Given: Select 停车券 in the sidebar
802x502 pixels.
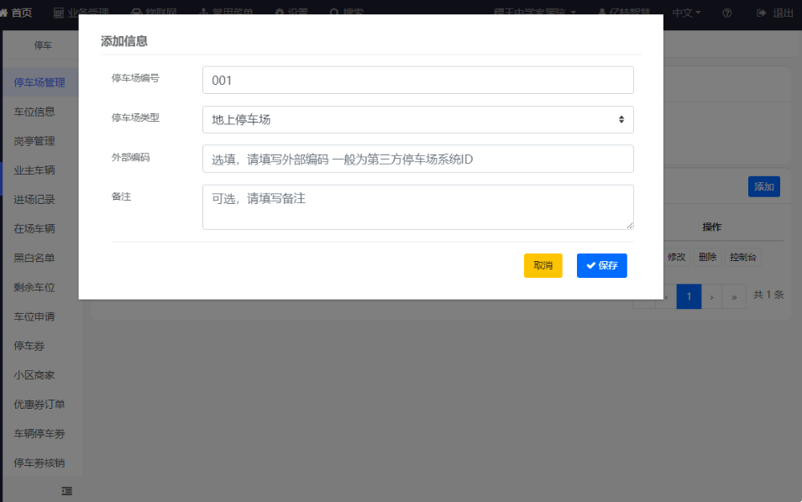Looking at the screenshot, I should 29,346.
